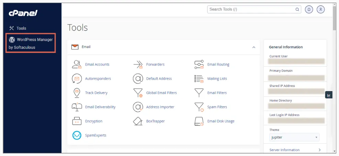The width and height of the screenshot is (339, 156).
Task: Open the Email Routing icon
Action: 199,64
